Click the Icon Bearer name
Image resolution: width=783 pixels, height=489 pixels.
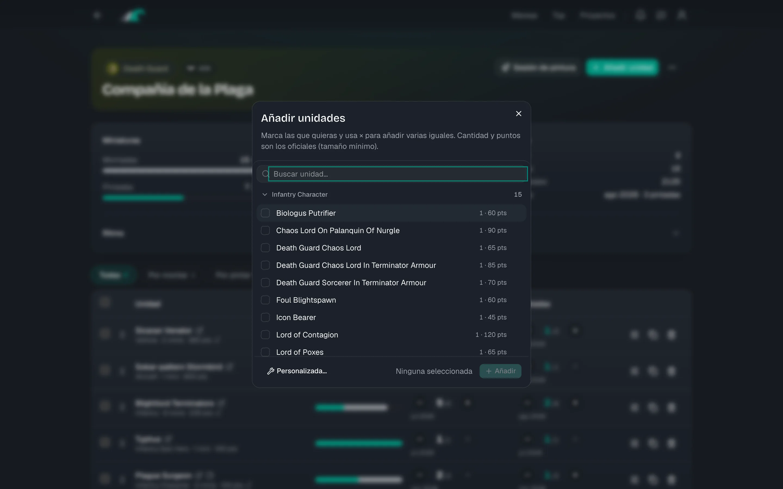click(296, 318)
